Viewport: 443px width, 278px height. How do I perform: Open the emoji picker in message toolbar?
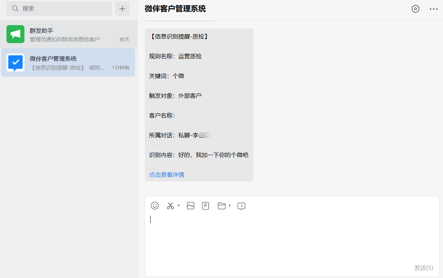(x=154, y=206)
